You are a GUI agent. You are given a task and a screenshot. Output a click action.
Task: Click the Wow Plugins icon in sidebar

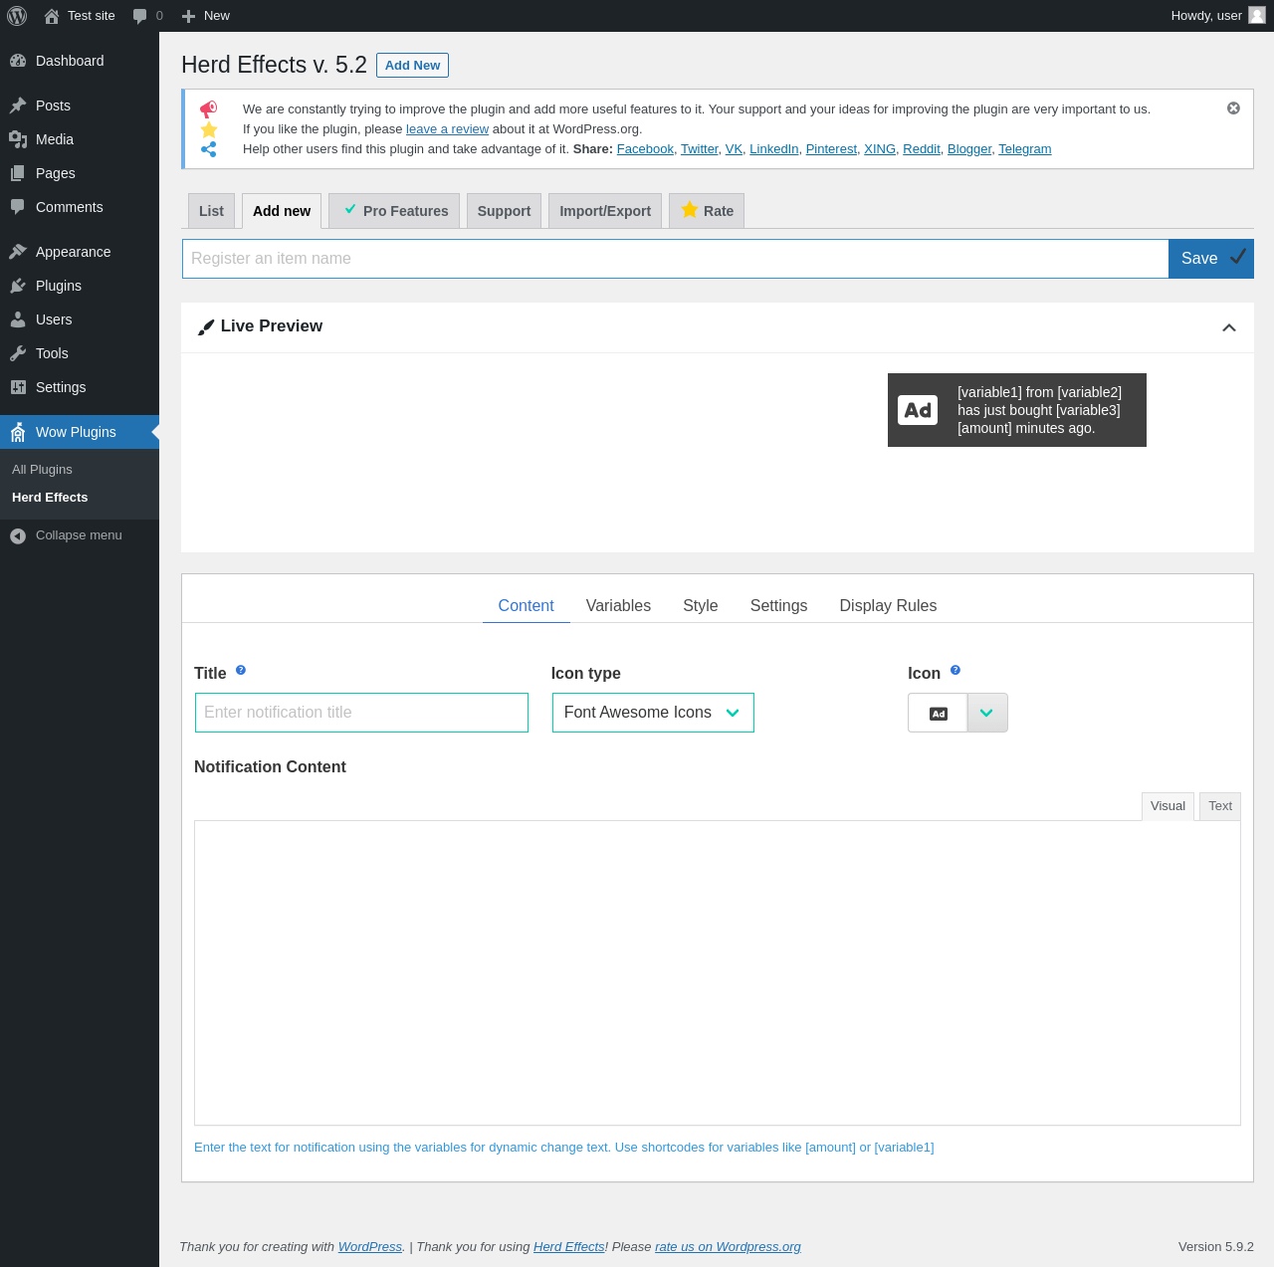[x=18, y=432]
